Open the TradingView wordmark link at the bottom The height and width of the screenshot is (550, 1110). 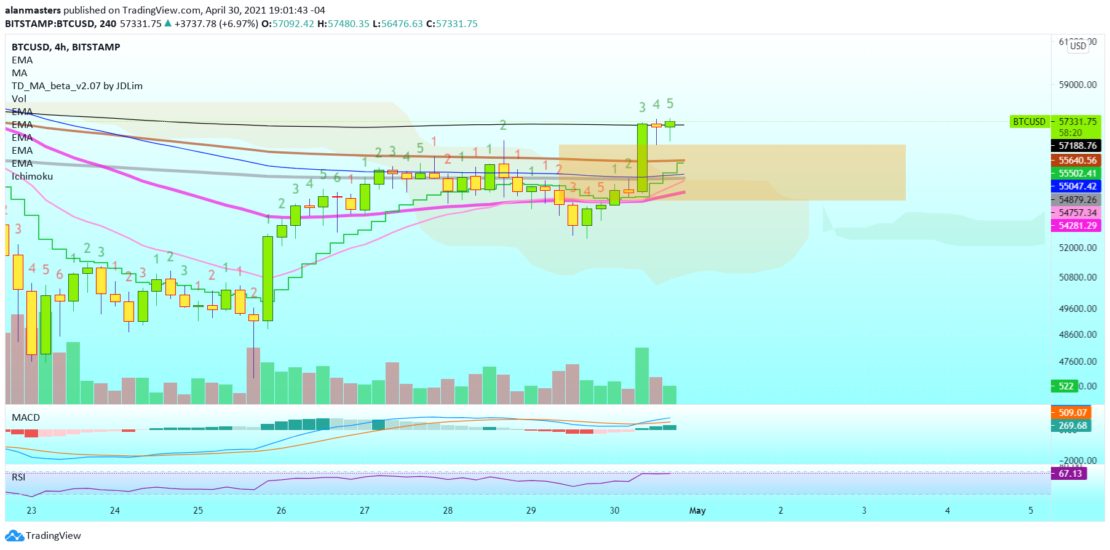53,536
